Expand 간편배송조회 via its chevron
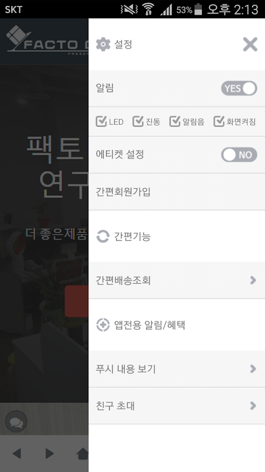The image size is (265, 472). pos(253,280)
